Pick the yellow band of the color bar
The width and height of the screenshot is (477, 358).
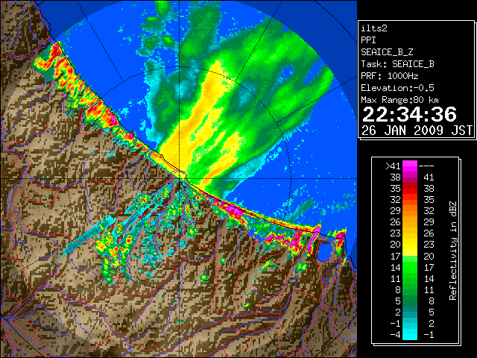click(x=410, y=247)
